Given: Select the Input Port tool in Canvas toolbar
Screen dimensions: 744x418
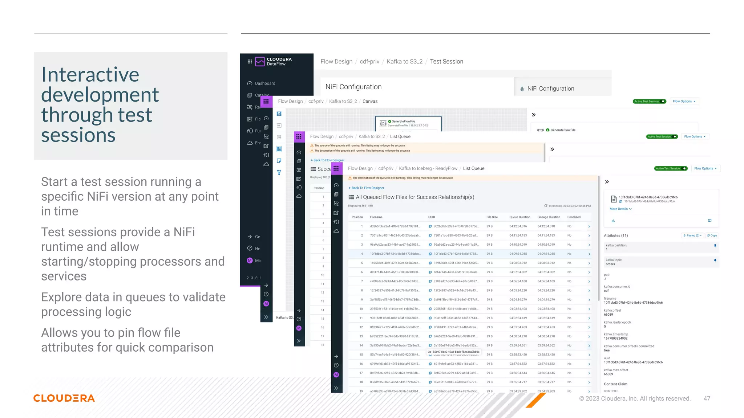Looking at the screenshot, I should click(279, 126).
